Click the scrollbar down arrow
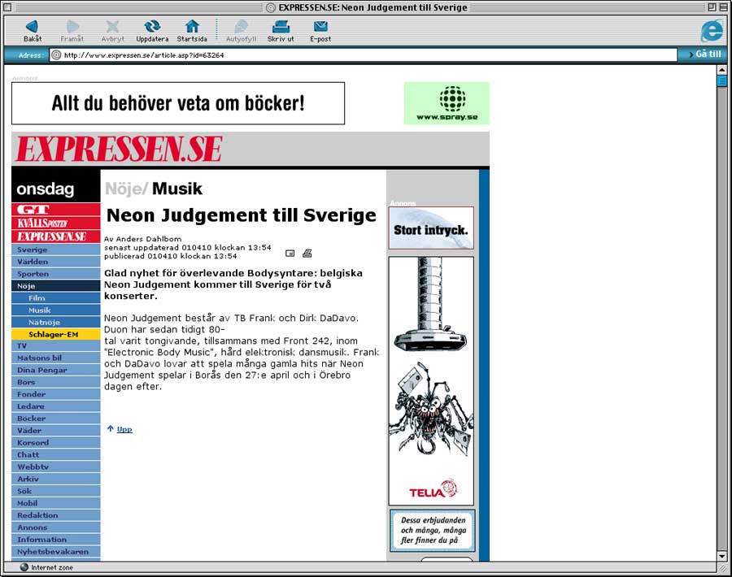Image resolution: width=732 pixels, height=577 pixels. [721, 556]
